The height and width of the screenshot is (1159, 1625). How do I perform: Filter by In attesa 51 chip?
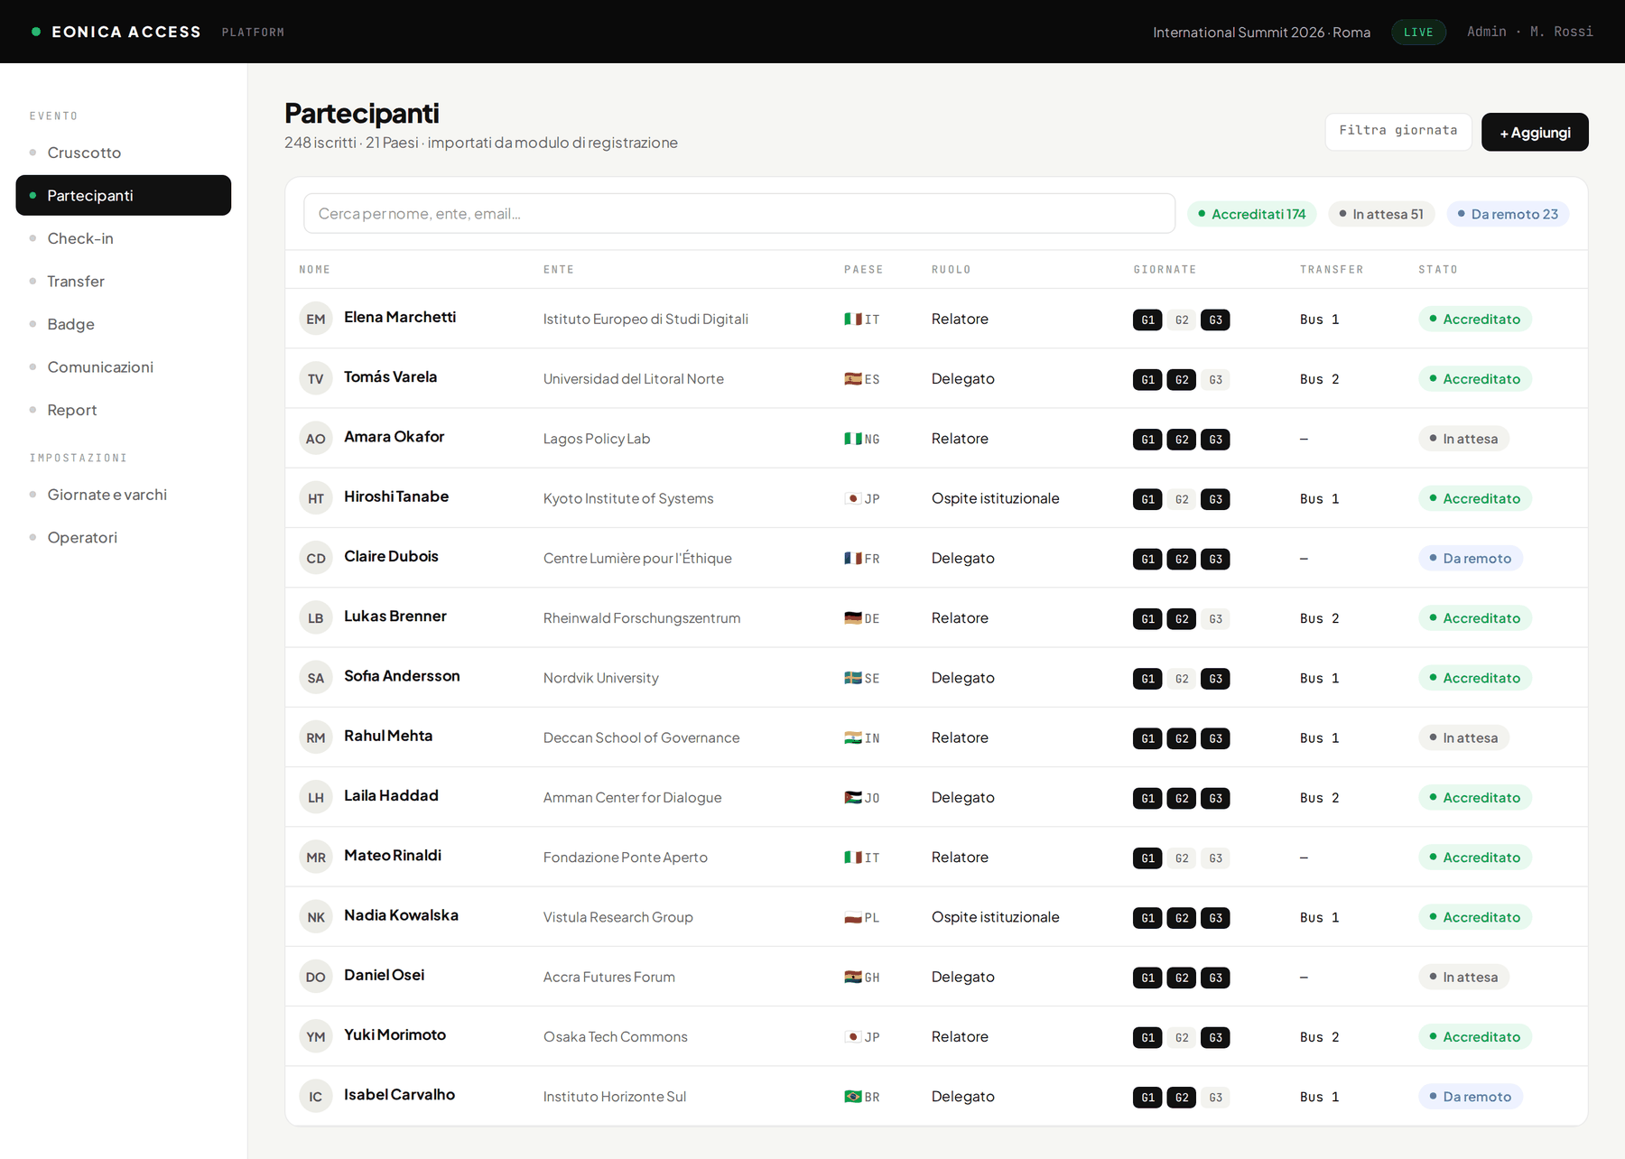point(1381,214)
